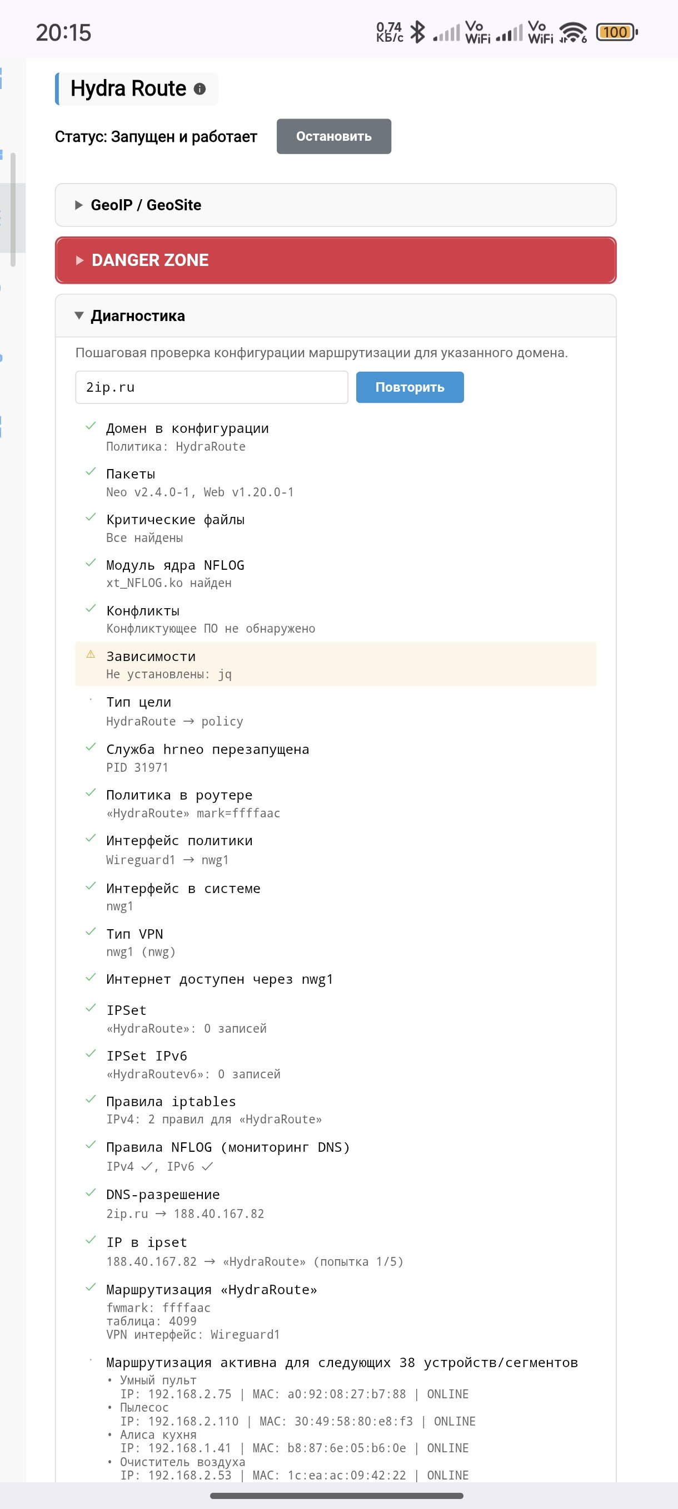Tap the Wi-Fi icon in status bar
The image size is (678, 1509).
[573, 32]
